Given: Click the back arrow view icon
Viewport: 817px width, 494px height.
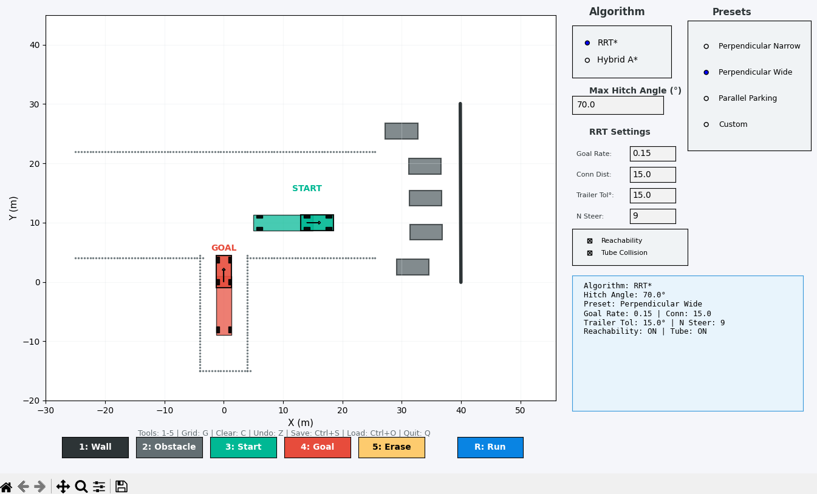Looking at the screenshot, I should 24,487.
